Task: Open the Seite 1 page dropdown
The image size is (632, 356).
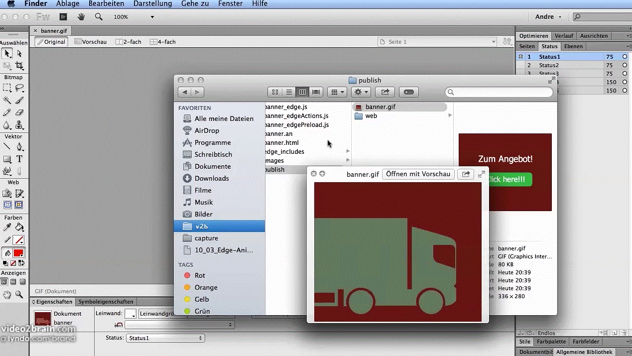Action: pos(438,42)
